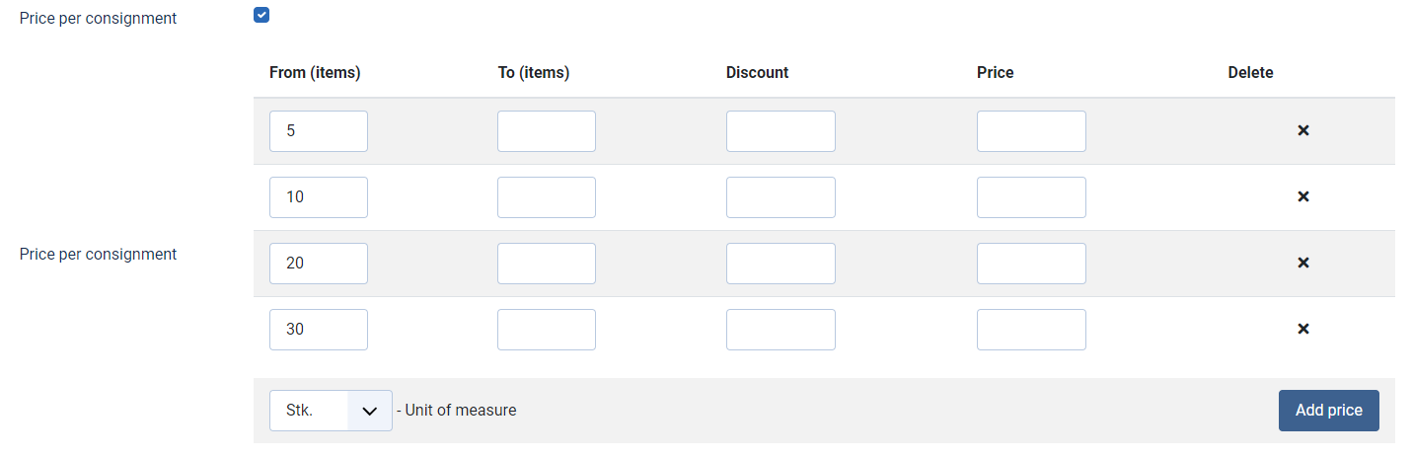Remove the row with From value 30
Image resolution: width=1412 pixels, height=457 pixels.
coord(1302,329)
